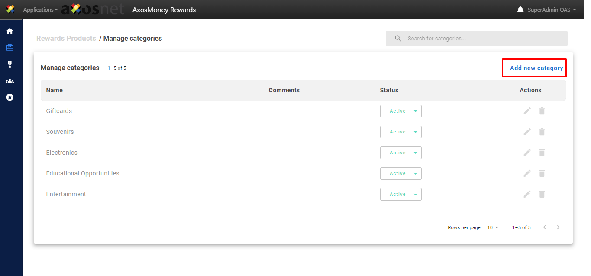
Task: Click the Search for categories field
Action: pos(481,39)
